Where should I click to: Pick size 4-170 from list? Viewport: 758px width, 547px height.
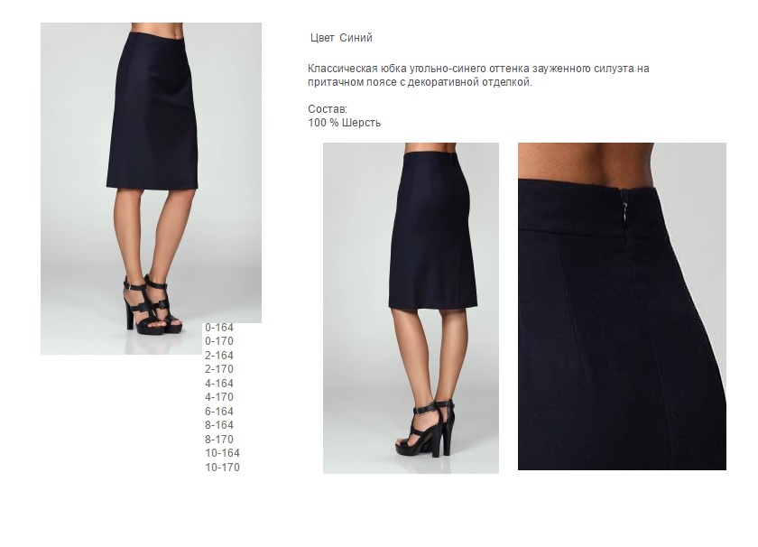(219, 397)
